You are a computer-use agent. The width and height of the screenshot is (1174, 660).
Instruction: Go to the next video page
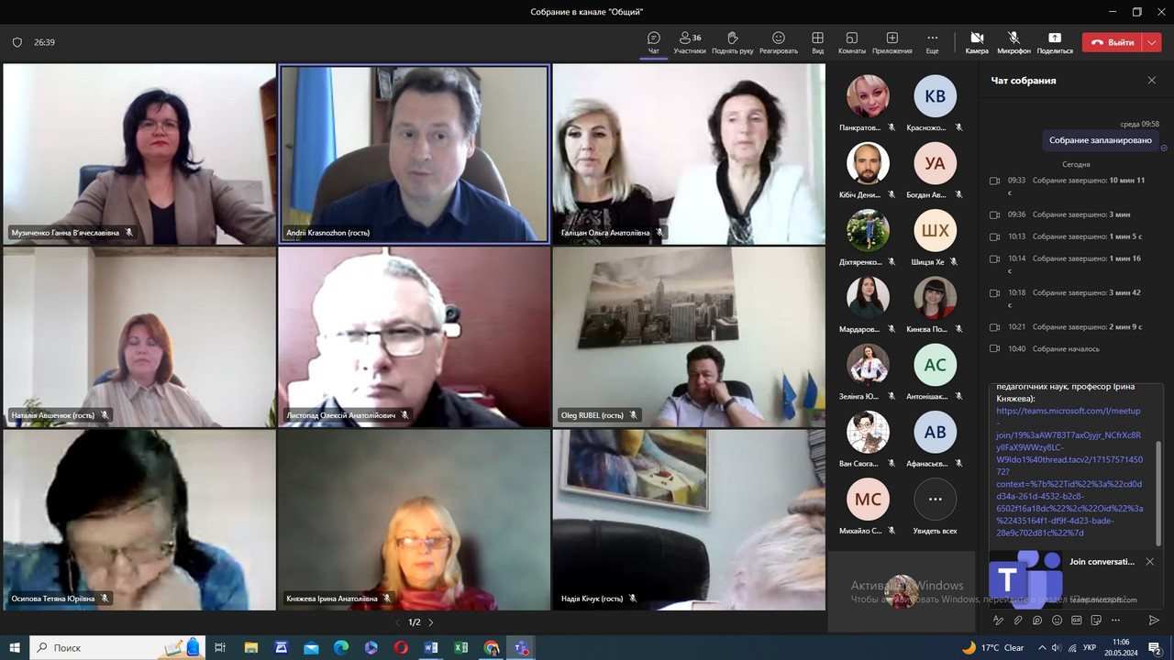coord(431,622)
